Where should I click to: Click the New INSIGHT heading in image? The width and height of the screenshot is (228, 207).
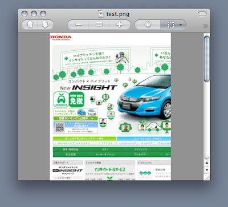pyautogui.click(x=88, y=88)
